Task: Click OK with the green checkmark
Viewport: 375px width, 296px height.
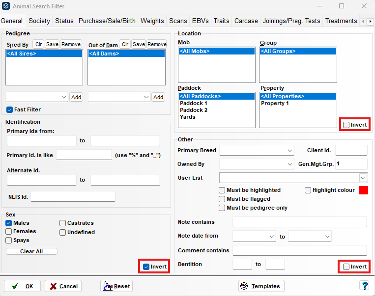Action: (22, 286)
